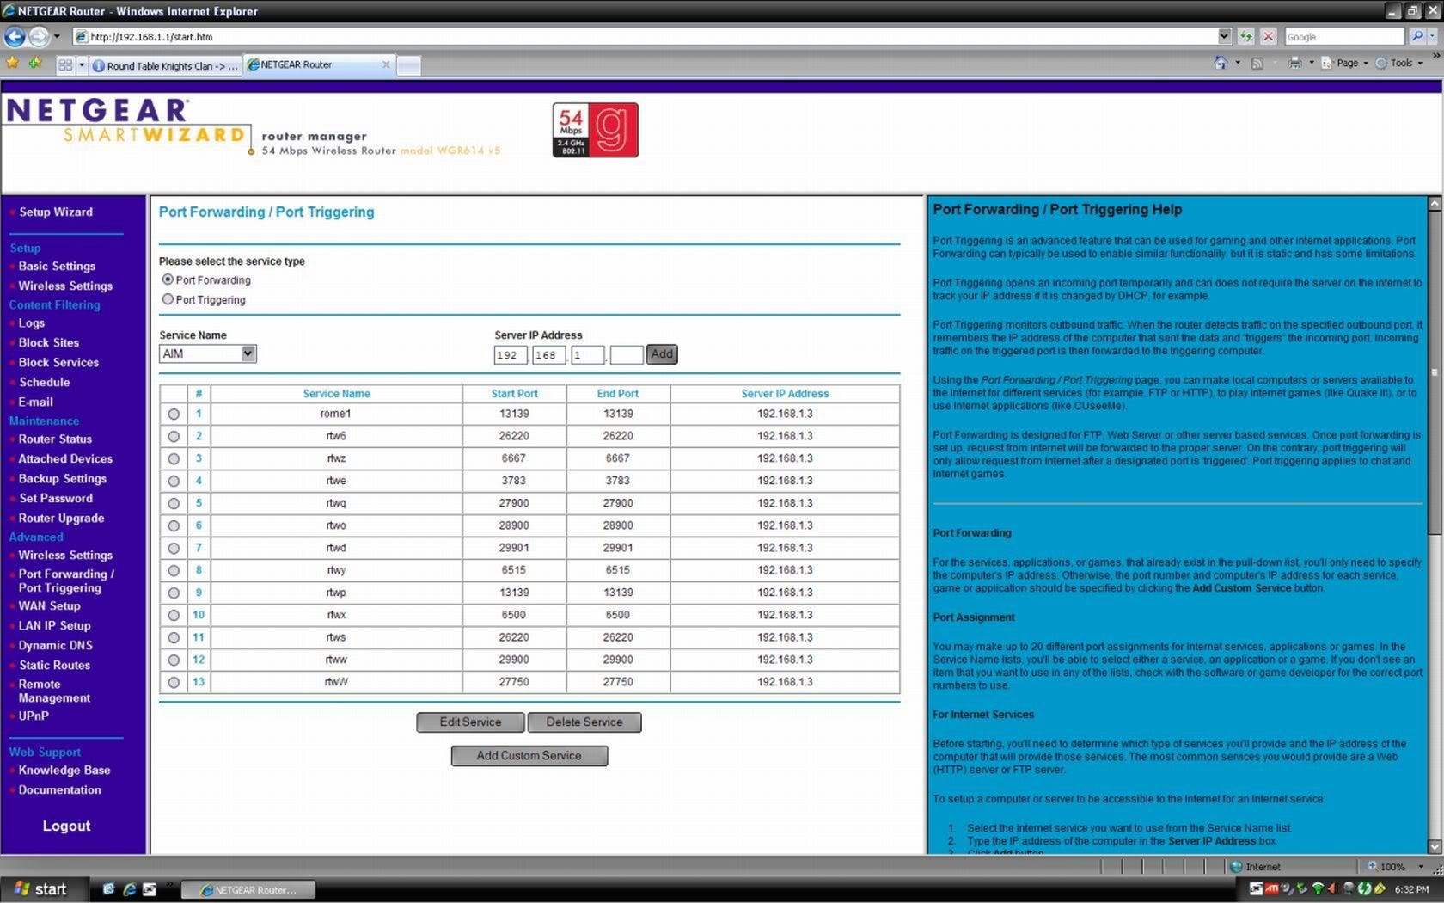Click the help panel vertical scrollbar
This screenshot has height=903, width=1444.
(x=1433, y=430)
